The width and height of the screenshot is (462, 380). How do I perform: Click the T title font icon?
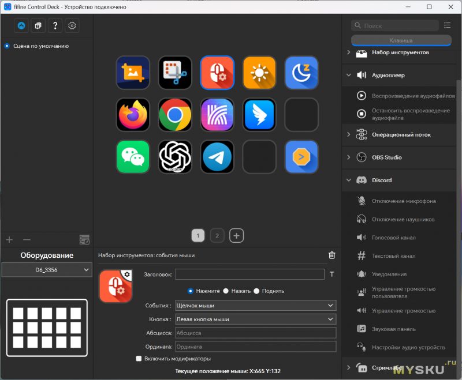click(x=331, y=274)
